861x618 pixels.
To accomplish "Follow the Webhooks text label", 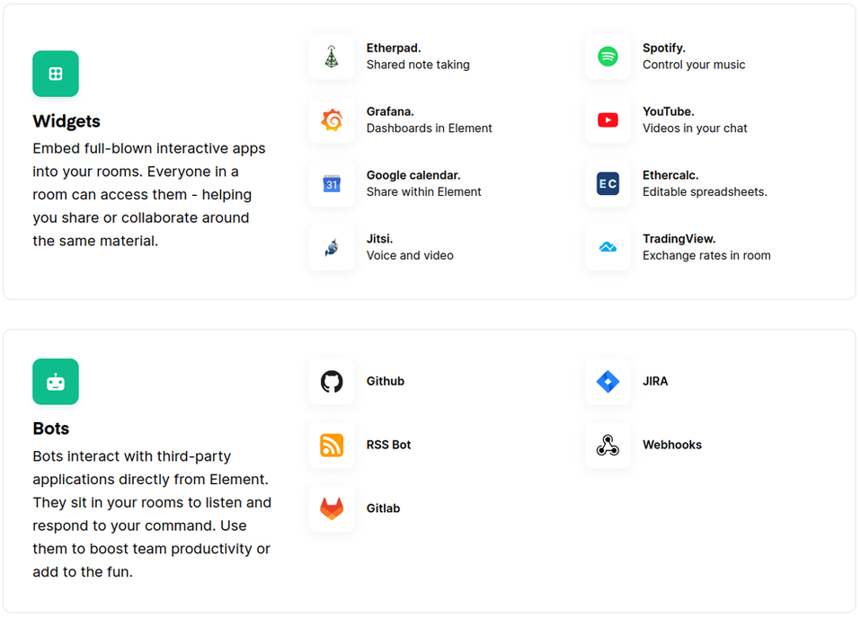I will 672,446.
